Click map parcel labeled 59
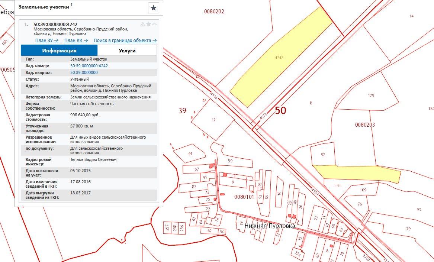 click(x=230, y=161)
